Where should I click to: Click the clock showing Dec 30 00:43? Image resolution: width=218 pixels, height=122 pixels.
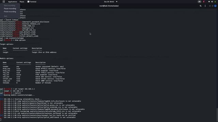click(x=109, y=2)
